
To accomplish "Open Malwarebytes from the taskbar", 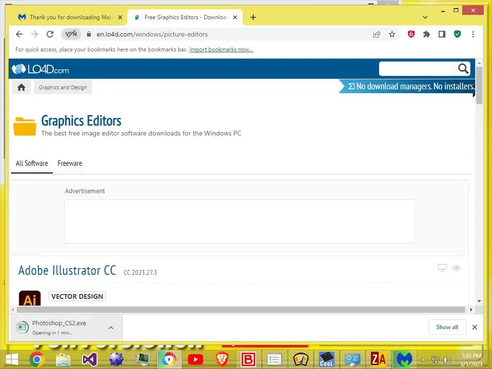I will click(405, 359).
